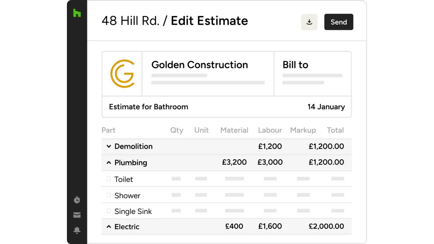The image size is (434, 244).
Task: Click the Golden Construction company name
Action: tap(200, 65)
